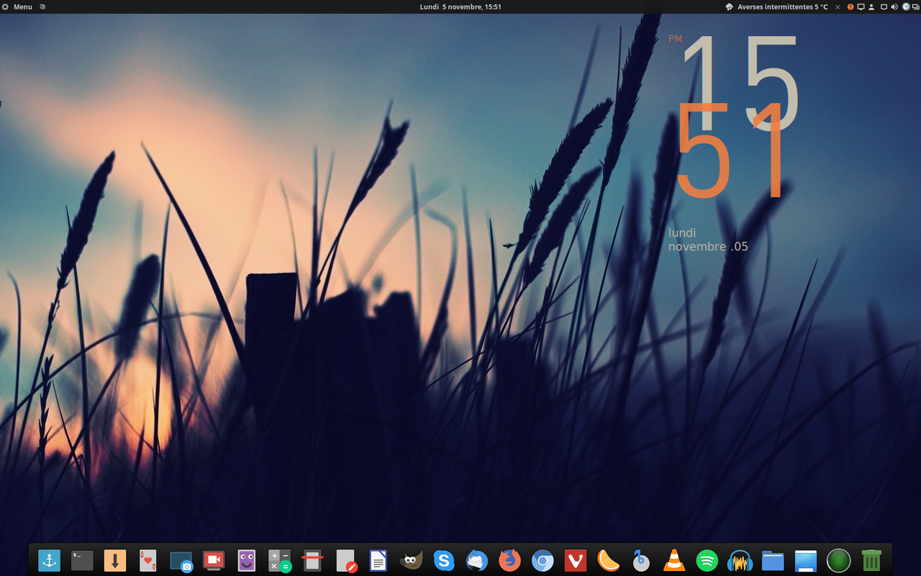Open the purple smiley face app
The image size is (921, 576).
pyautogui.click(x=247, y=560)
